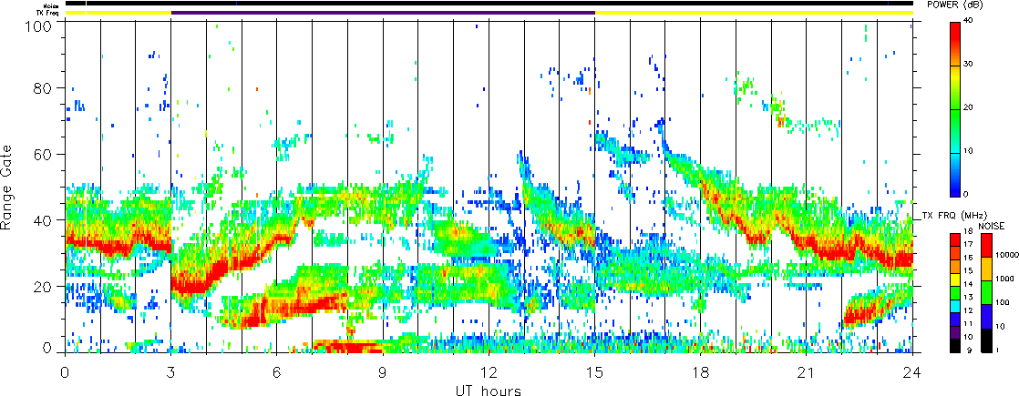Image resolution: width=1019 pixels, height=396 pixels.
Task: Click the "9" tick on UT hours axis
Action: pos(383,371)
